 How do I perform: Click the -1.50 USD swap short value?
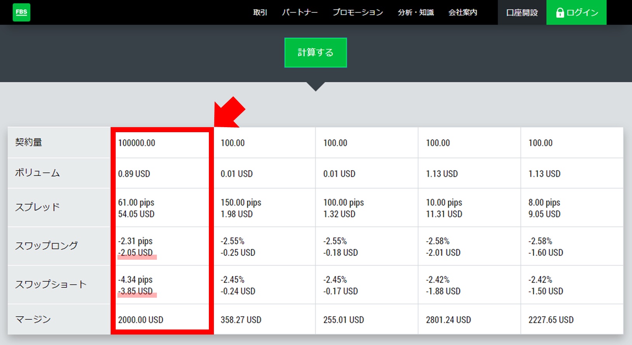(545, 291)
